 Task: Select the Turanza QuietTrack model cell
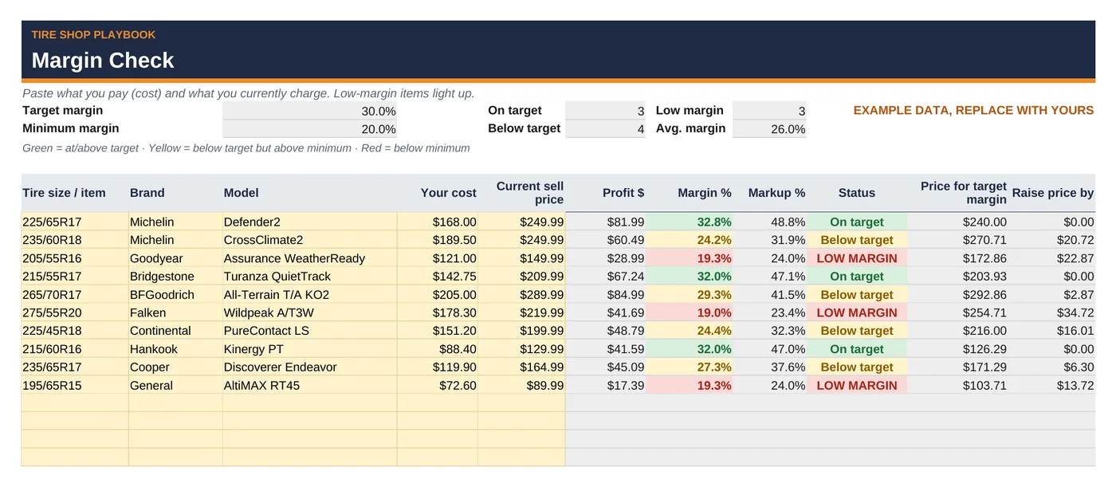click(309, 277)
